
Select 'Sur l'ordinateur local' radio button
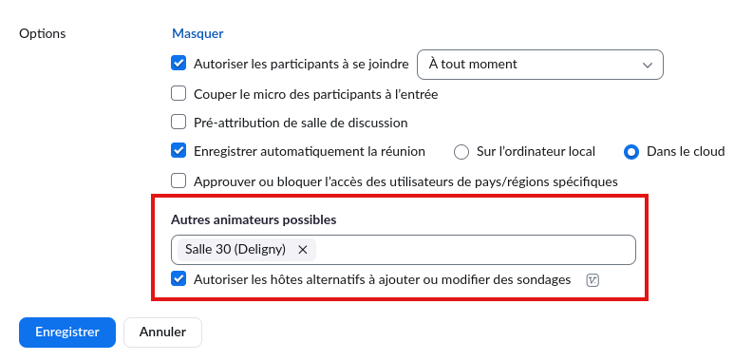[461, 152]
